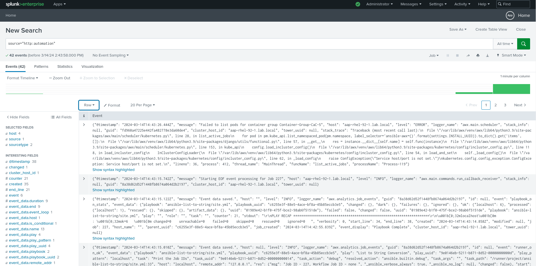The height and width of the screenshot is (266, 536).
Task: Pause the search job
Action: coord(448,55)
